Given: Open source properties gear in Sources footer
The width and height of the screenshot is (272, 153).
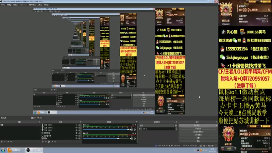Looking at the screenshot, I should coord(49,142).
